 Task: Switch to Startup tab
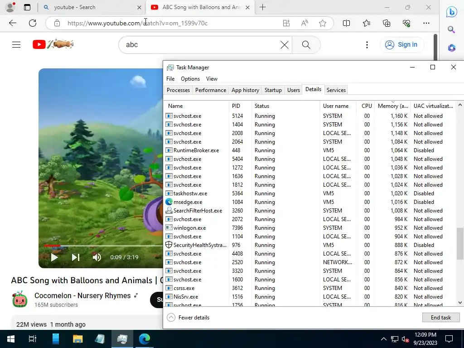coord(273,90)
